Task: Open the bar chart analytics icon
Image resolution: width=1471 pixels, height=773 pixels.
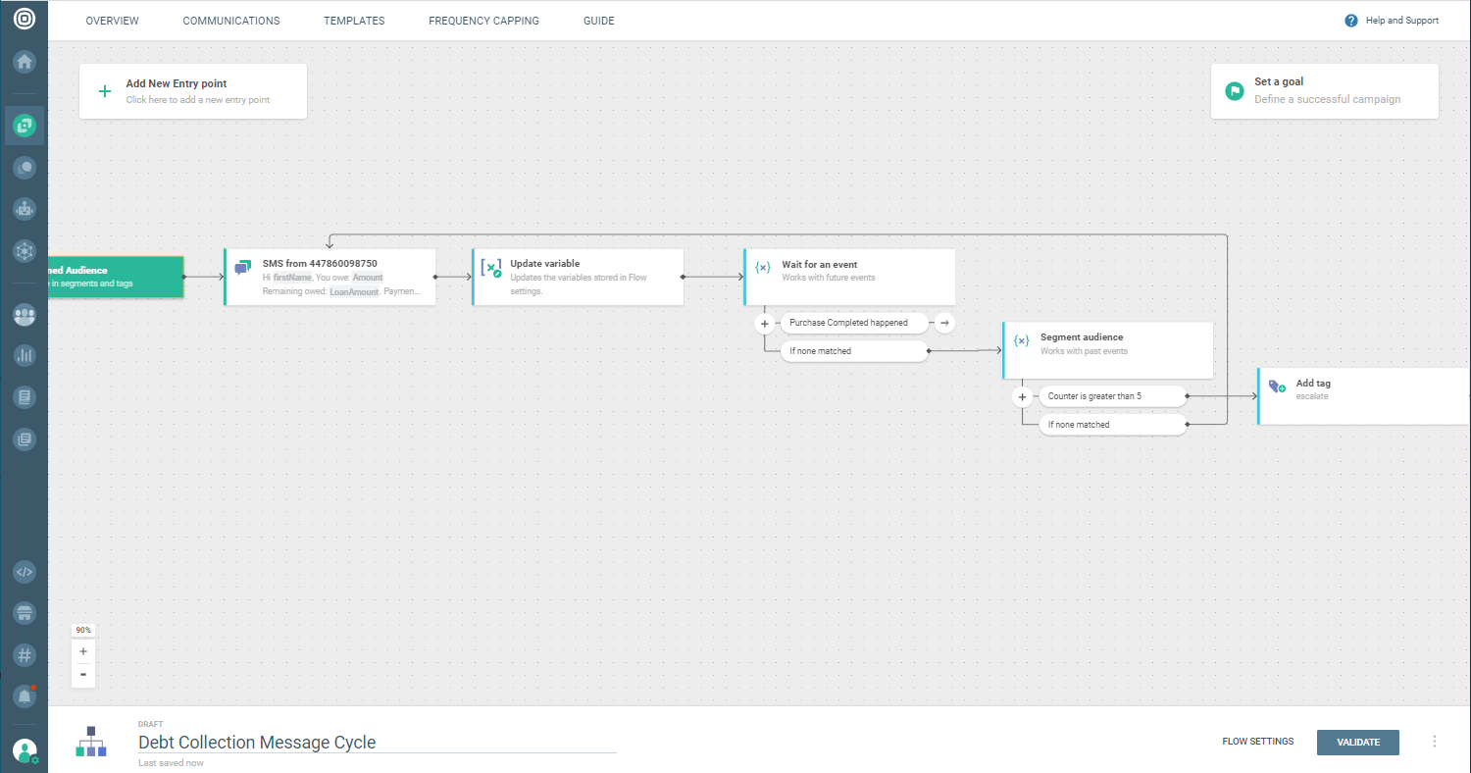Action: pos(25,356)
